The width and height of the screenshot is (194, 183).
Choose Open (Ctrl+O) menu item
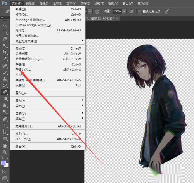tap(48, 14)
